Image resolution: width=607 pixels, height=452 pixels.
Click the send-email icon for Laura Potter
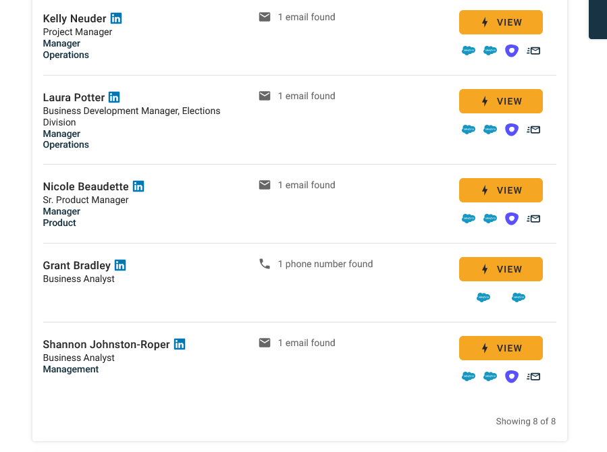point(533,130)
